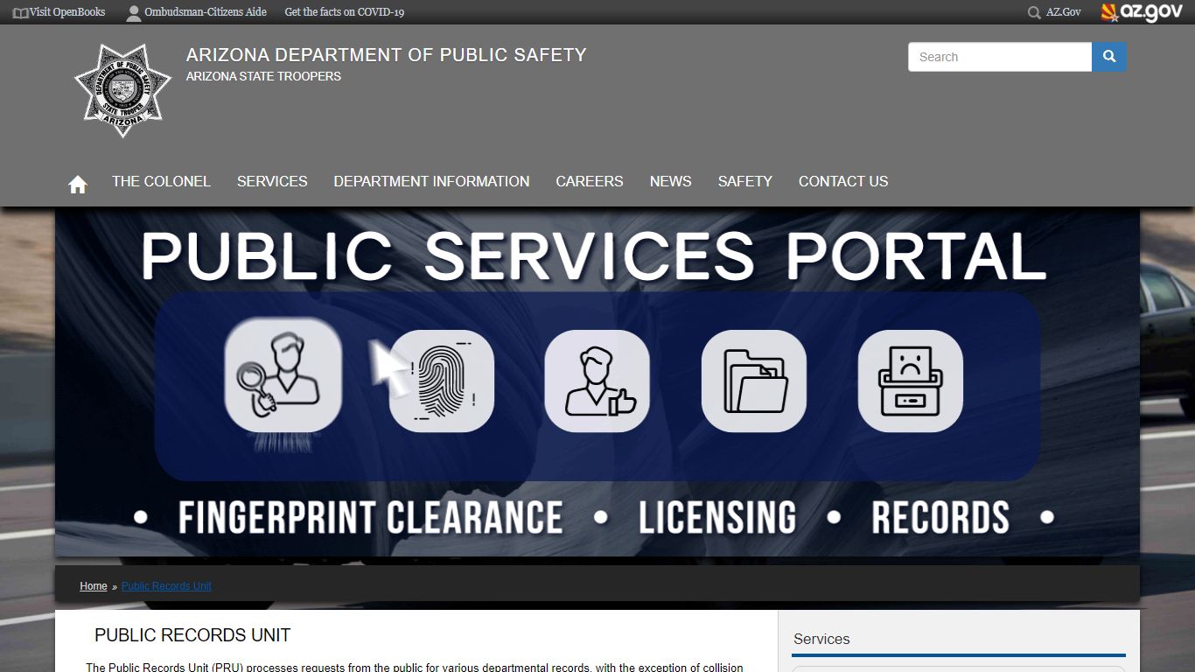Open Get the facts on COVID-19 link
The width and height of the screenshot is (1195, 672).
[x=345, y=12]
